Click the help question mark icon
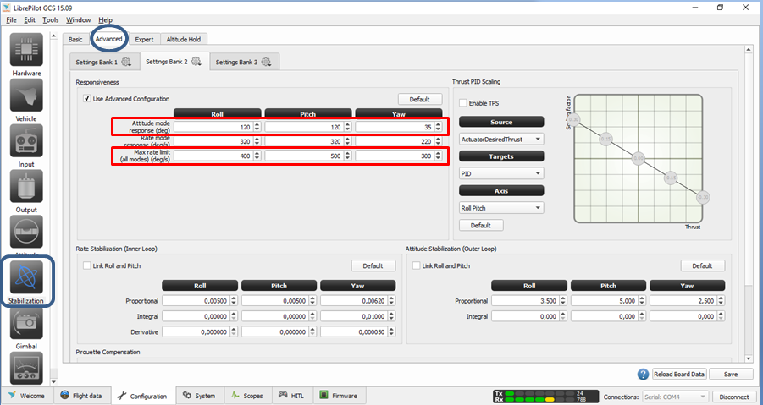763x405 pixels. click(644, 374)
